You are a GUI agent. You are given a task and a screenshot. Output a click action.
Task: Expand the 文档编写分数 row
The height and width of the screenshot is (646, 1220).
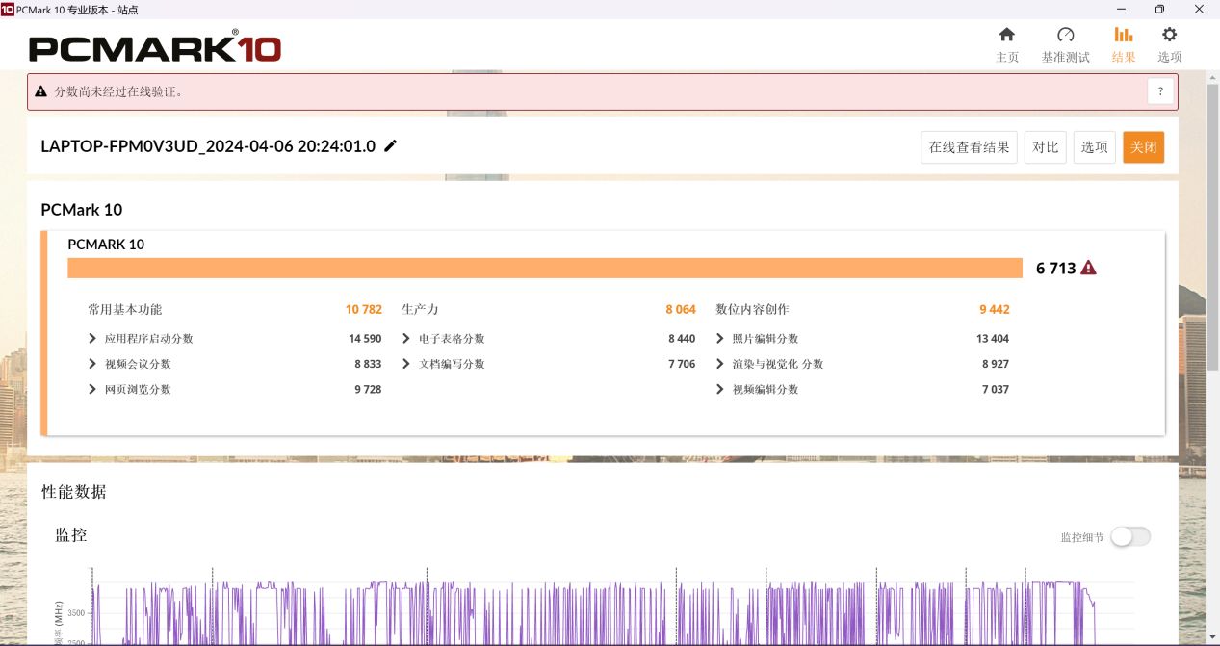(444, 364)
